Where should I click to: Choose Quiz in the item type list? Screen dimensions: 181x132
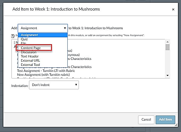click(43, 39)
